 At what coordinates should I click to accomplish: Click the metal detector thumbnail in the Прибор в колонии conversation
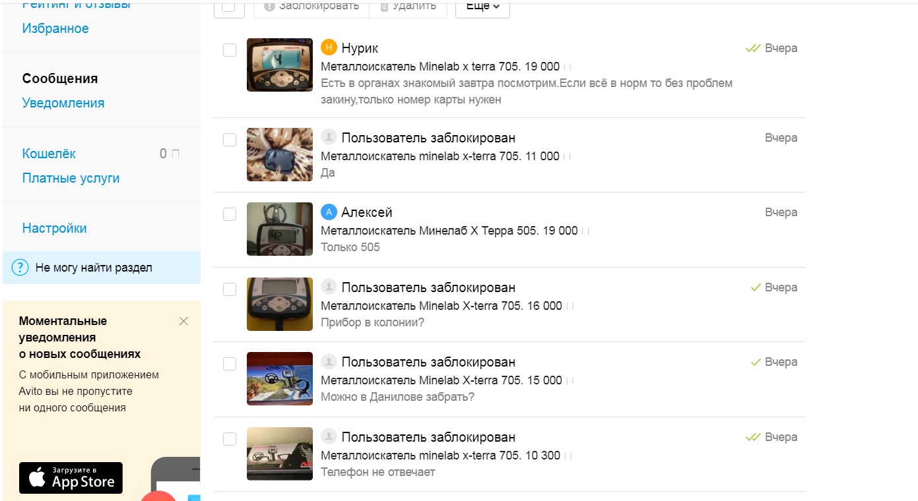(280, 304)
